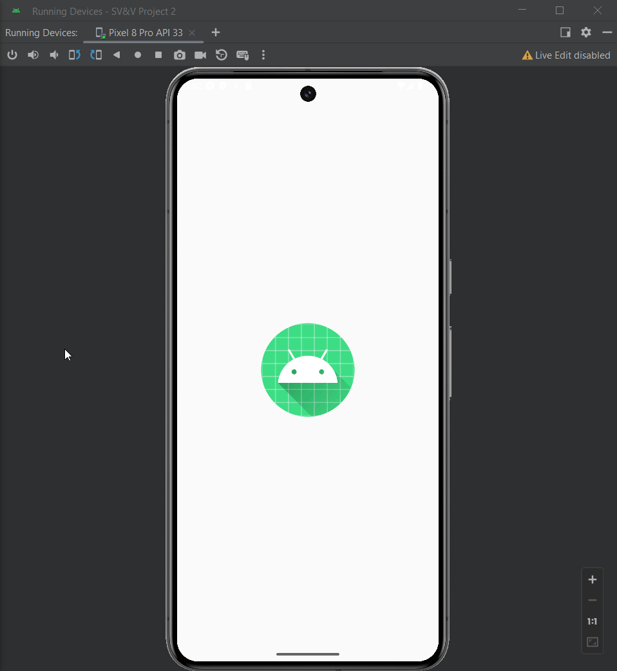The width and height of the screenshot is (617, 671).
Task: Take a screenshot with the camera icon
Action: 180,55
